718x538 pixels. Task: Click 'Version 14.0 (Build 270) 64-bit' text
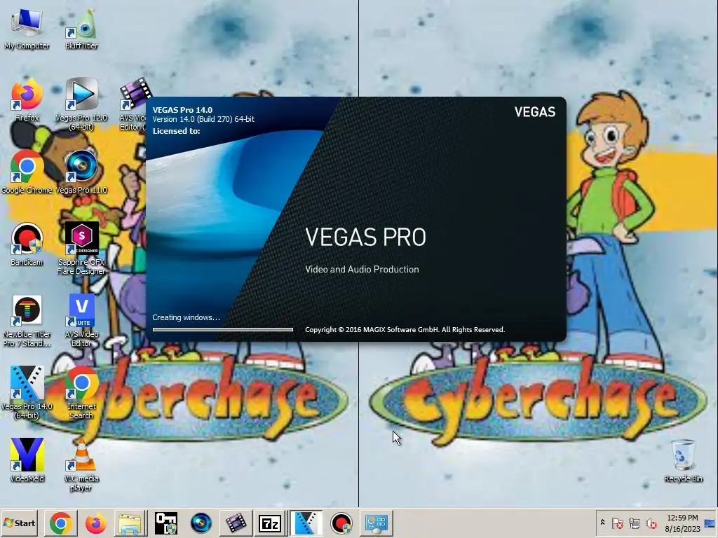[x=203, y=119]
